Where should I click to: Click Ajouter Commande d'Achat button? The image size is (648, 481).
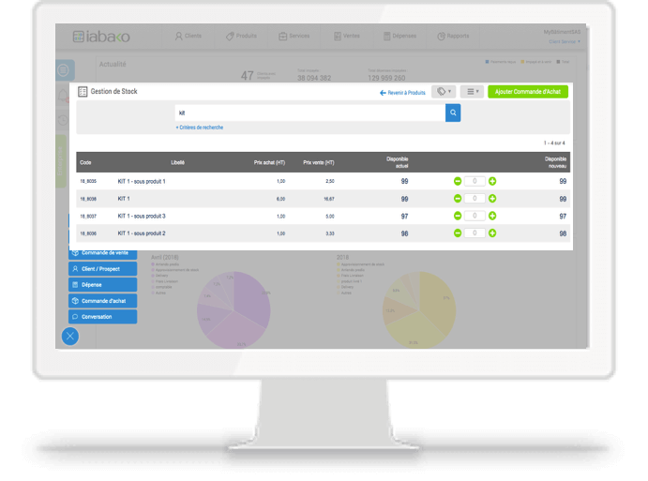[x=528, y=91]
